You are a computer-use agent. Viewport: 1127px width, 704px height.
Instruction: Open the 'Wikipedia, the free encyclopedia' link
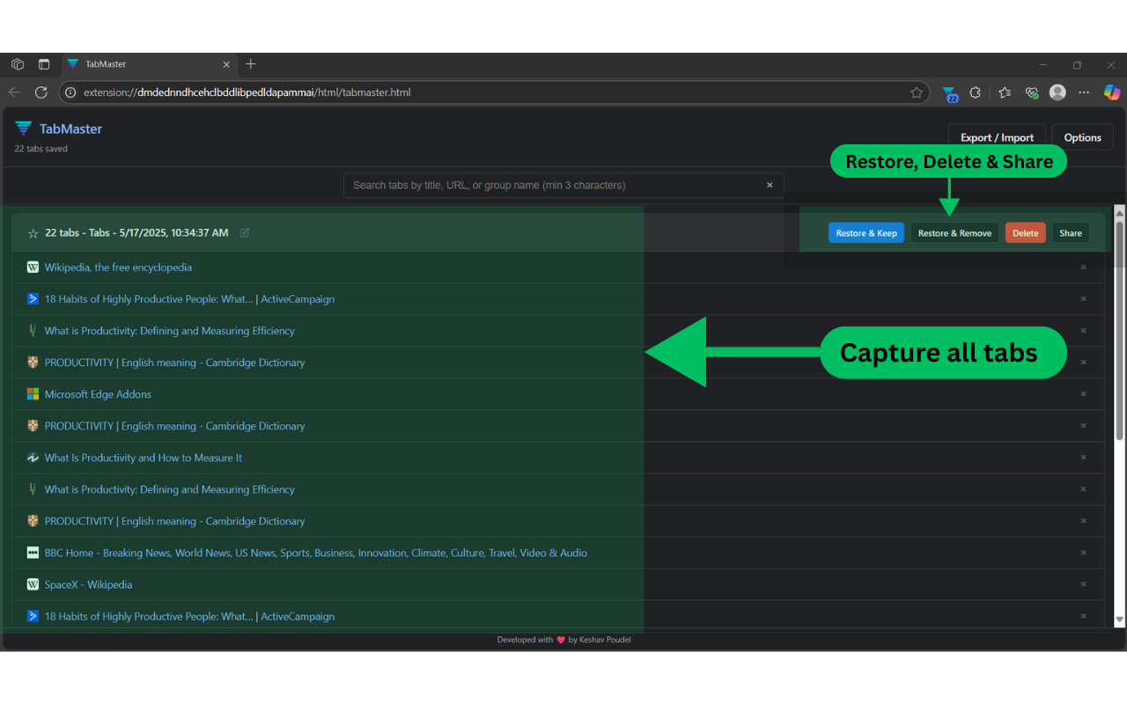pyautogui.click(x=118, y=268)
